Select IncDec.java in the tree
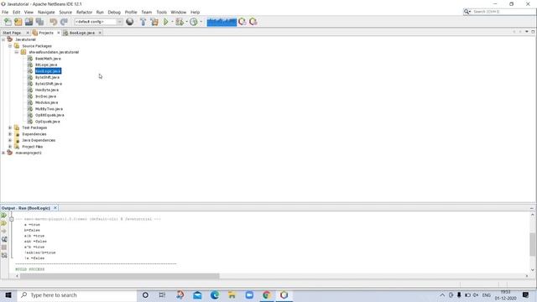The image size is (537, 302). click(x=45, y=96)
